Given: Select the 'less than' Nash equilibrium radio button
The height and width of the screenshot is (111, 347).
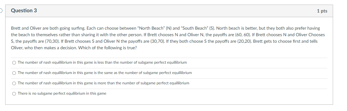Looking at the screenshot, I should (14, 63).
